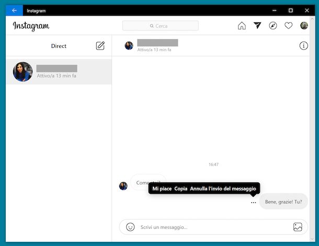Minimize the Instagram window
Image resolution: width=319 pixels, height=246 pixels.
(x=275, y=10)
